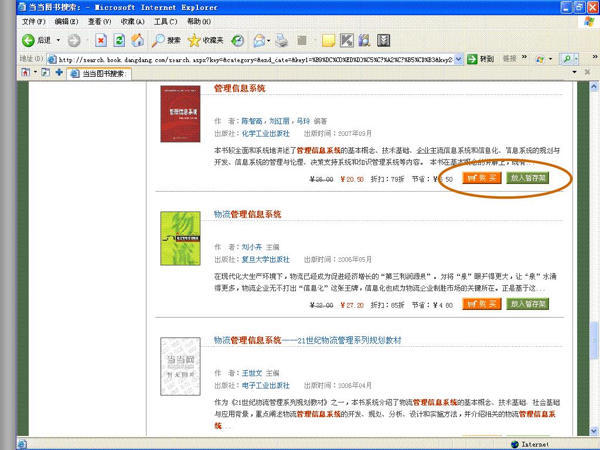Select the 当当图书搜索 tab
The height and width of the screenshot is (450, 600).
tap(99, 73)
